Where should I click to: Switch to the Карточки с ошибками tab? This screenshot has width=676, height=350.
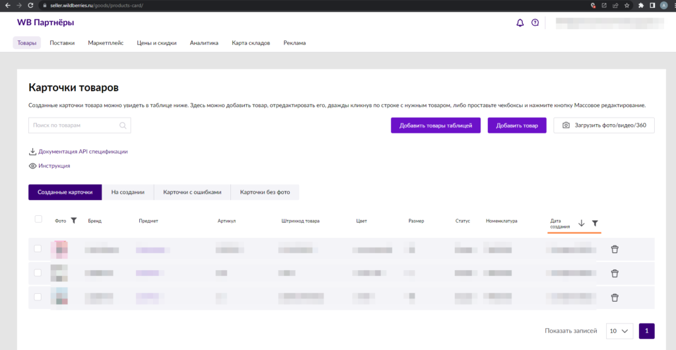pos(192,192)
